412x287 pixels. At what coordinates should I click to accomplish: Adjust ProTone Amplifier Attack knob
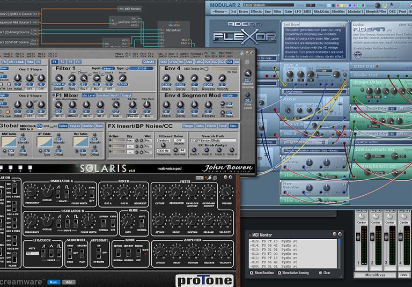point(160,252)
